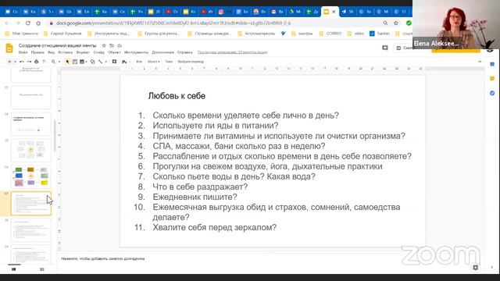500x281 pixels.
Task: Star the presentation next to the title
Action: 104,45
